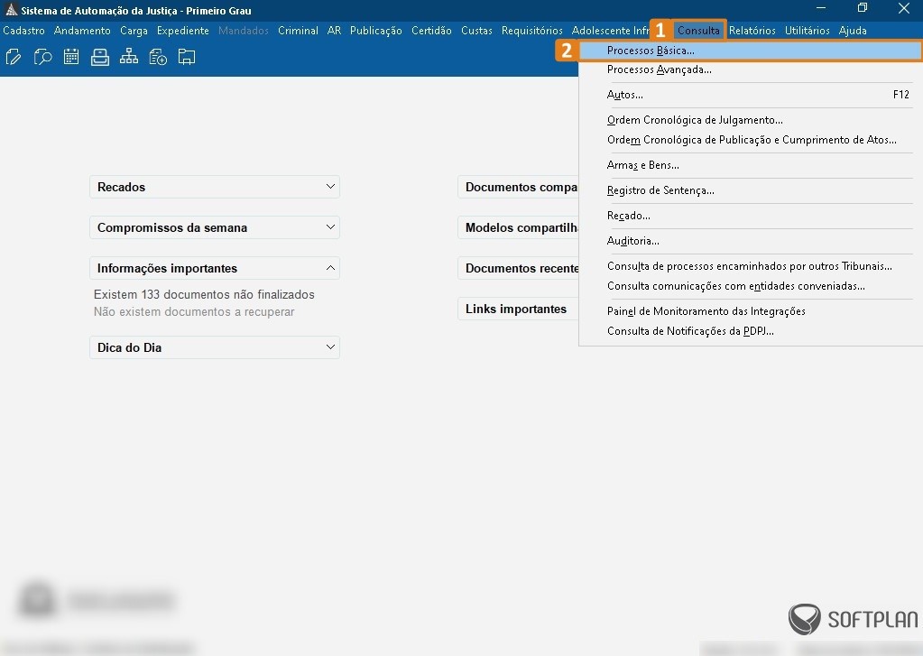This screenshot has width=923, height=656.
Task: Open the Ajuda menu
Action: (x=853, y=31)
